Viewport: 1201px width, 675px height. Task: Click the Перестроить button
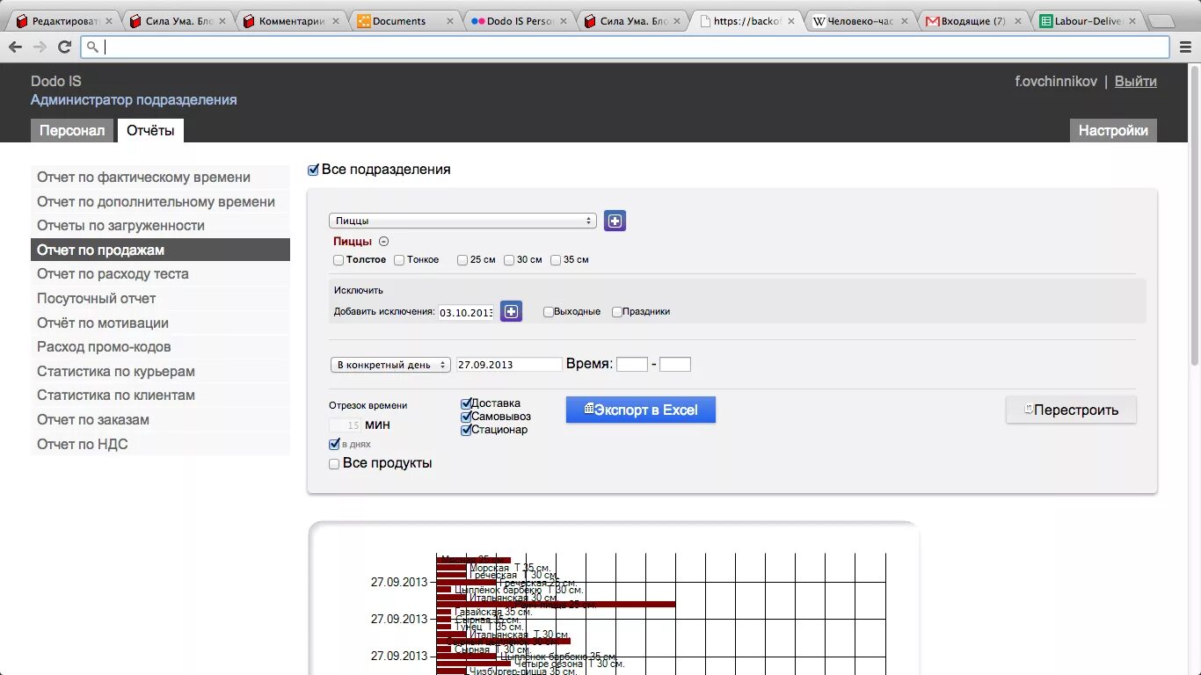point(1071,410)
